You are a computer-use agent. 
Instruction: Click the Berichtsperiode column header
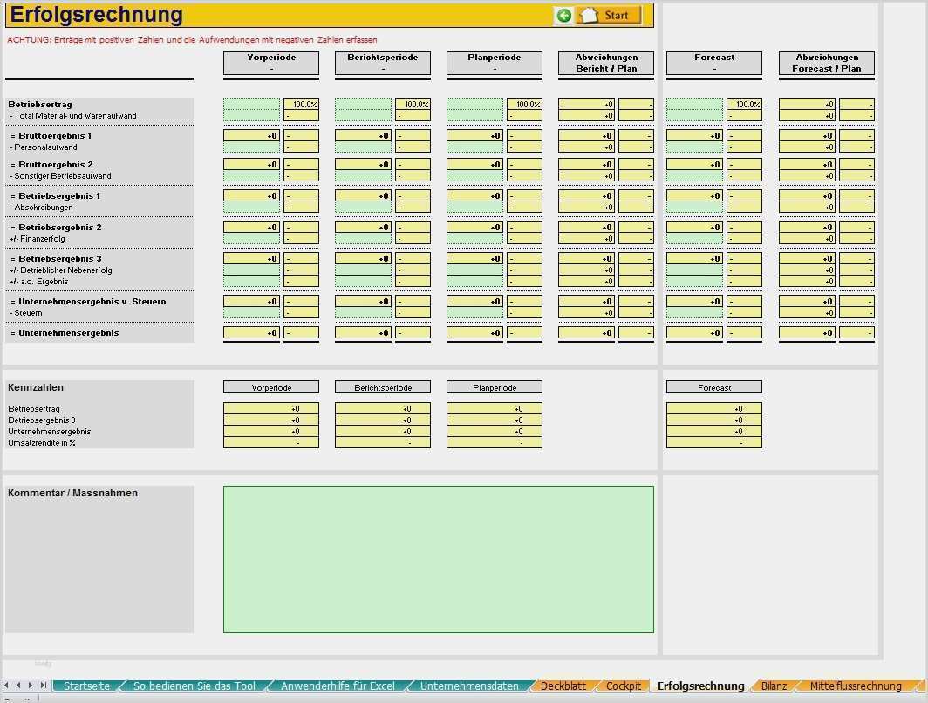point(383,63)
